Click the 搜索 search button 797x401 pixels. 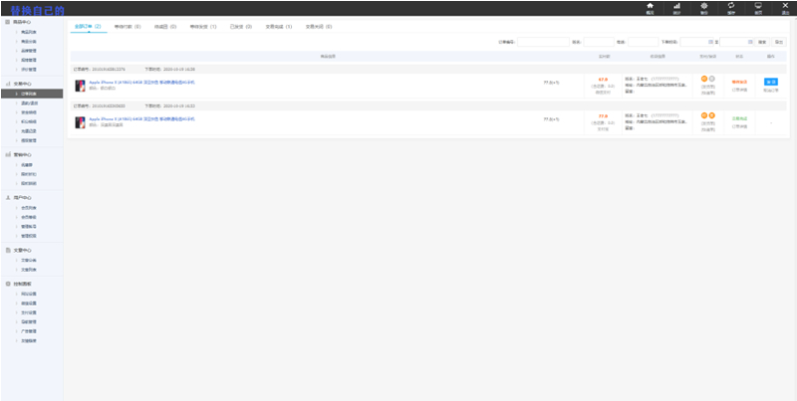click(x=762, y=42)
